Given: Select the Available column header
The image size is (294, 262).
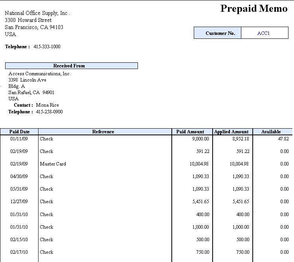Looking at the screenshot, I should point(271,132).
